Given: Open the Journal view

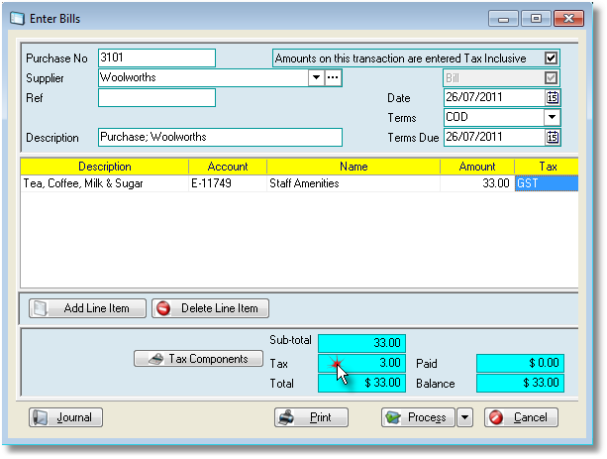Looking at the screenshot, I should click(x=66, y=417).
